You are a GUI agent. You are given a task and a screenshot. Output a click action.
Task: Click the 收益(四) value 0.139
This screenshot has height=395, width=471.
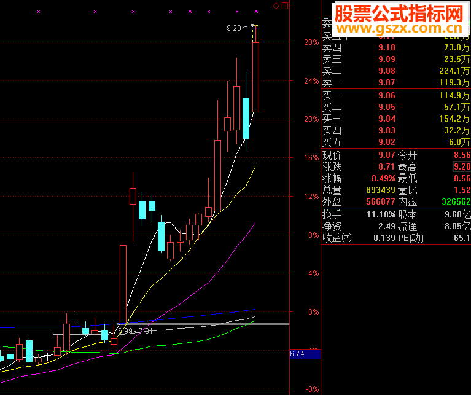pyautogui.click(x=384, y=238)
